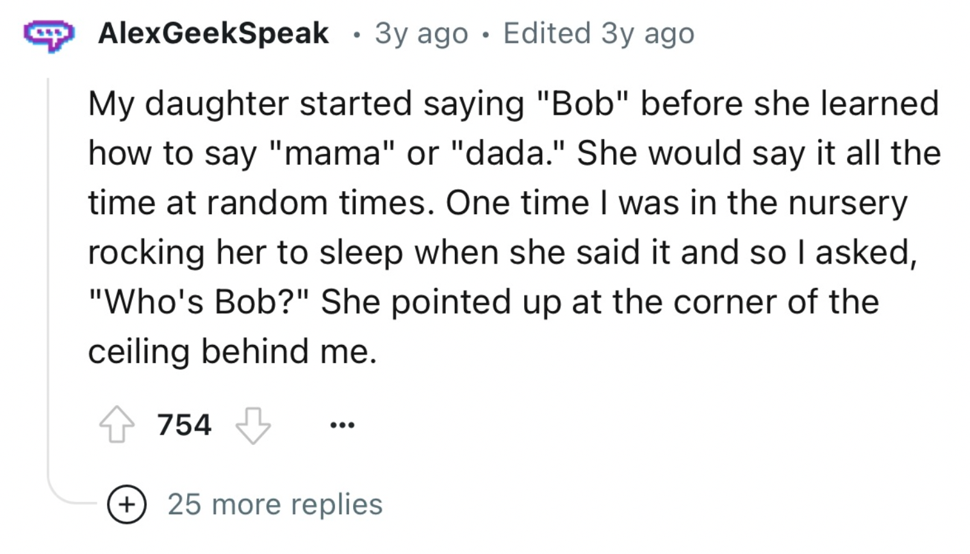The width and height of the screenshot is (970, 554).
Task: Click the quoted word "mama" in the comment
Action: (332, 154)
